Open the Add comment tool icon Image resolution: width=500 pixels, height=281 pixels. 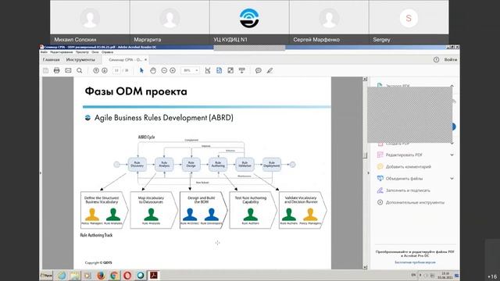[380, 166]
